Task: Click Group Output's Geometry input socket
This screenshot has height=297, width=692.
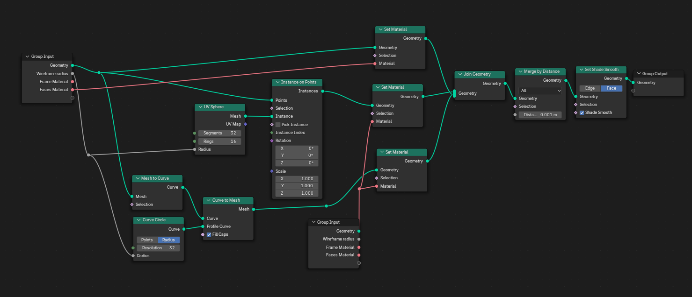Action: click(x=633, y=83)
